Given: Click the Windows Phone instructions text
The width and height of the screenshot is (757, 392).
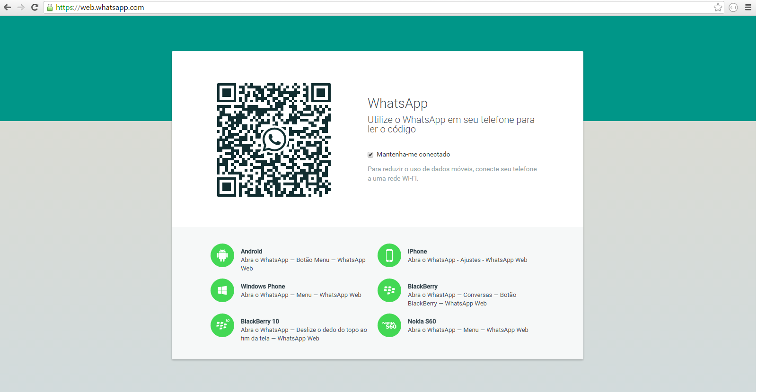Looking at the screenshot, I should coord(301,295).
